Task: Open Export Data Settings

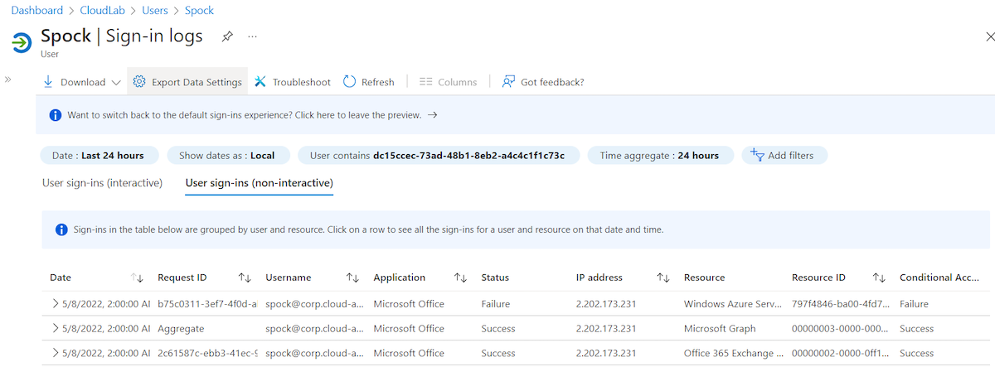Action: pyautogui.click(x=187, y=82)
